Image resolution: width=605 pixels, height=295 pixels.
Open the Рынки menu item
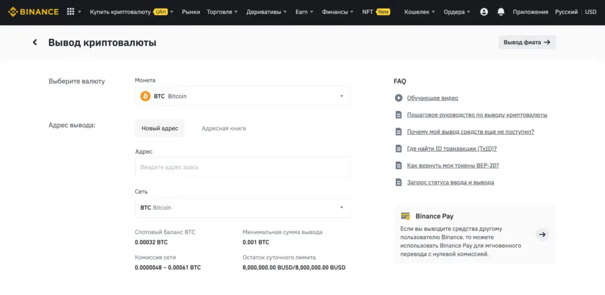click(191, 12)
